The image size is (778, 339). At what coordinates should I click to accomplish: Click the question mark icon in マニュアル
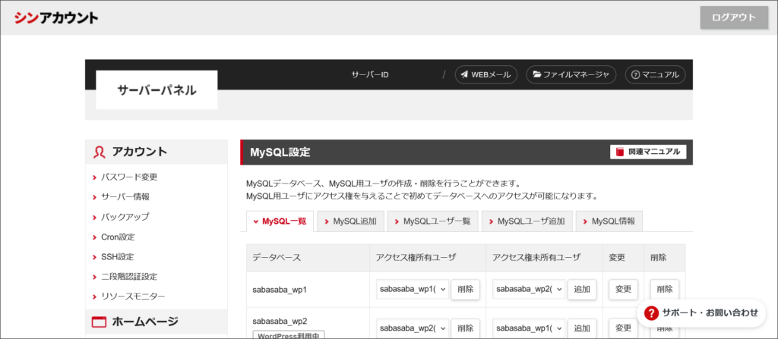click(x=635, y=75)
